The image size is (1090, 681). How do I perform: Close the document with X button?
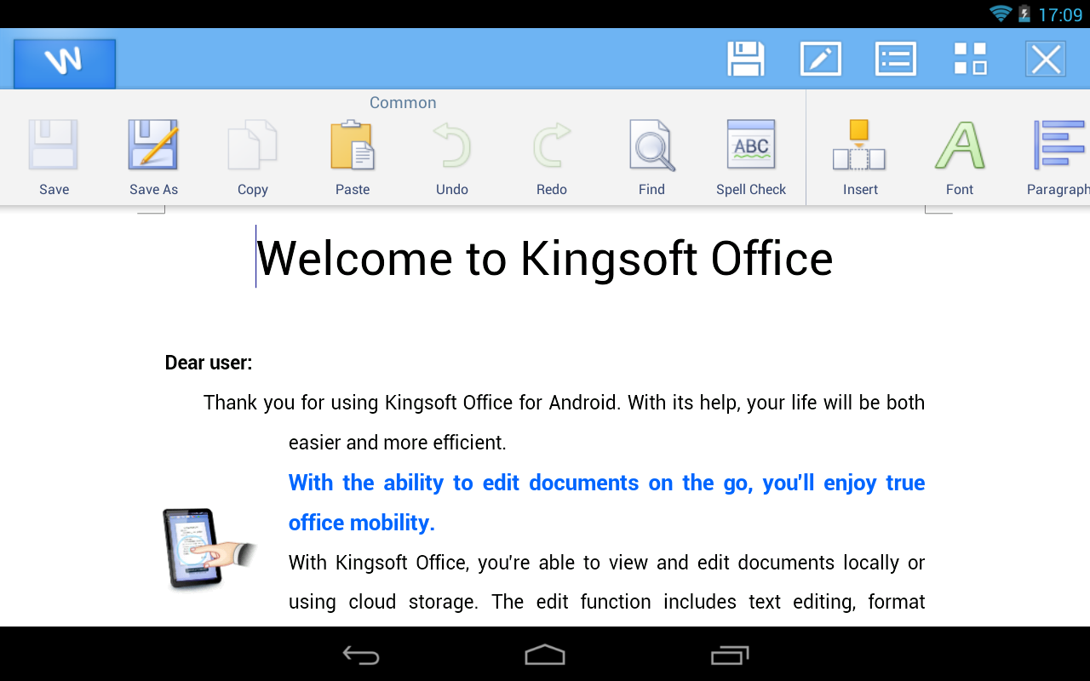point(1046,60)
